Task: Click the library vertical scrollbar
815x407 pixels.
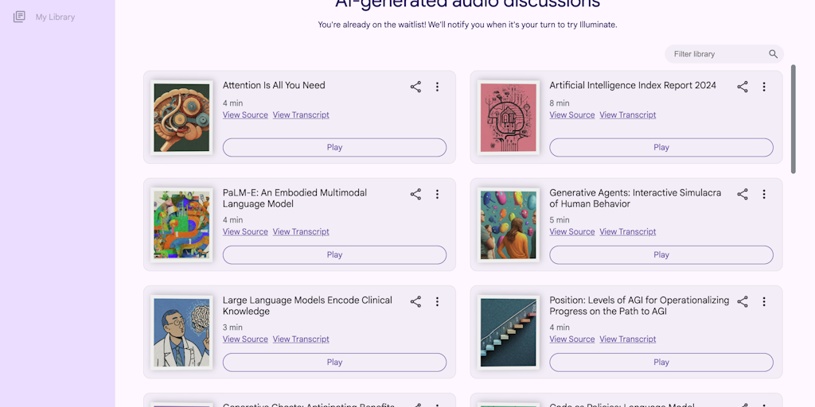Action: pos(793,119)
